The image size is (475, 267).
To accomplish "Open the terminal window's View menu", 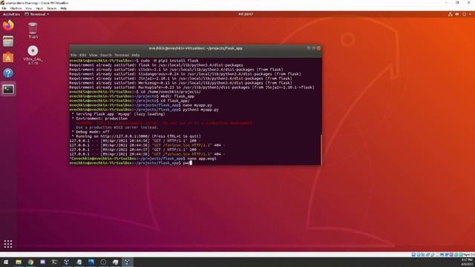I will pyautogui.click(x=93, y=55).
